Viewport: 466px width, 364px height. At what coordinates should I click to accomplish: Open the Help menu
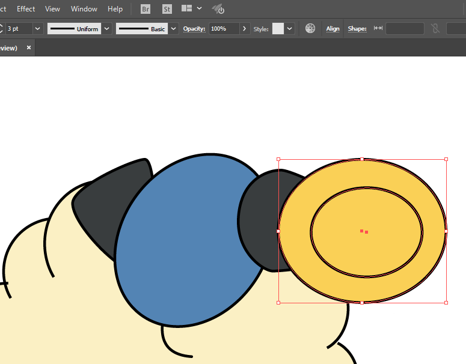[115, 9]
